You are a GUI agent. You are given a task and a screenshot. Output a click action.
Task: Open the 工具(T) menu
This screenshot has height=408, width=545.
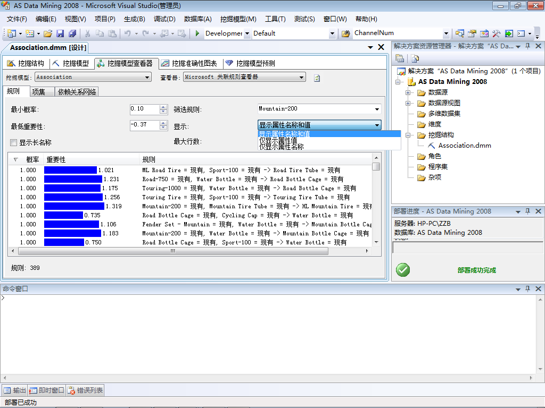275,19
